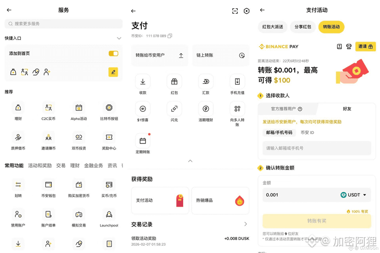
Task: Tap the 链上转账 button
Action: point(221,55)
